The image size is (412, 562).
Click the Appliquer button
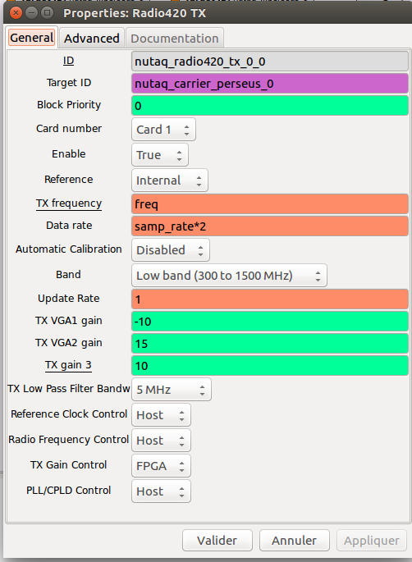(372, 540)
